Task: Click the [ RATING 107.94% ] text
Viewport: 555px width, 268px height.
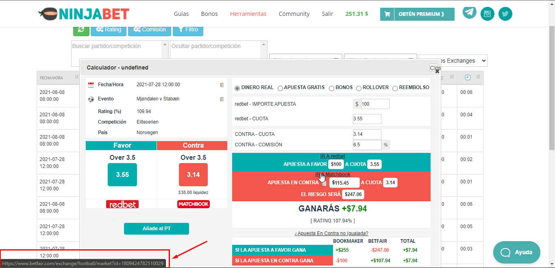Action: click(332, 220)
